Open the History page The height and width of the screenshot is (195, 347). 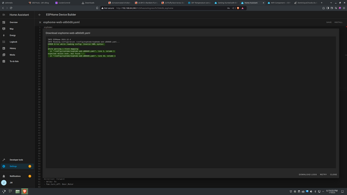click(x=17, y=48)
